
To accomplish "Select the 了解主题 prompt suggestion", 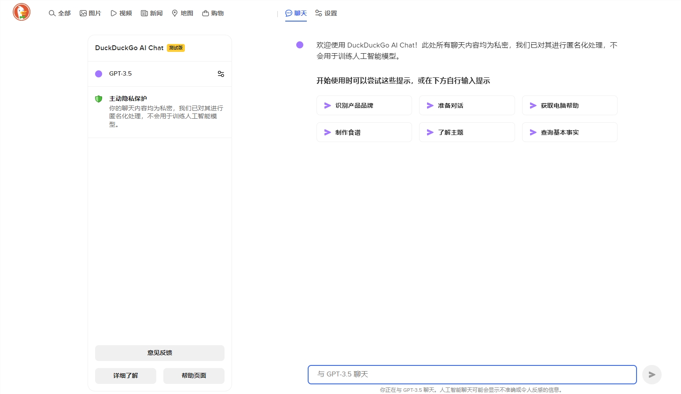I will pos(467,132).
